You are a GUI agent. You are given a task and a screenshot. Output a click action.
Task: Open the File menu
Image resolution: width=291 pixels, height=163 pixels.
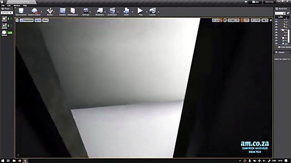click(x=3, y=5)
